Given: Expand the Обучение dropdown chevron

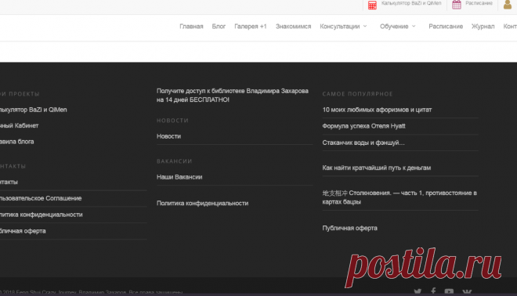Looking at the screenshot, I should click(x=414, y=26).
